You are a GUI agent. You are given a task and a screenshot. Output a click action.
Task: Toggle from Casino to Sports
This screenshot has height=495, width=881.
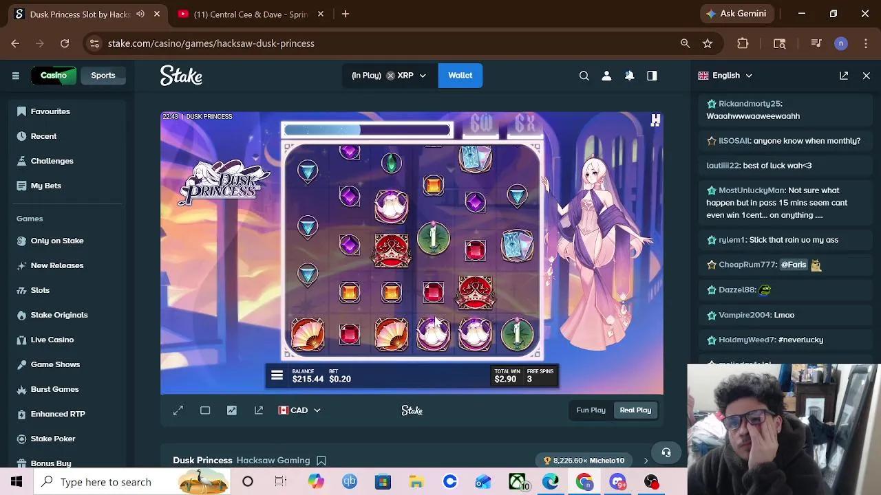pos(103,76)
